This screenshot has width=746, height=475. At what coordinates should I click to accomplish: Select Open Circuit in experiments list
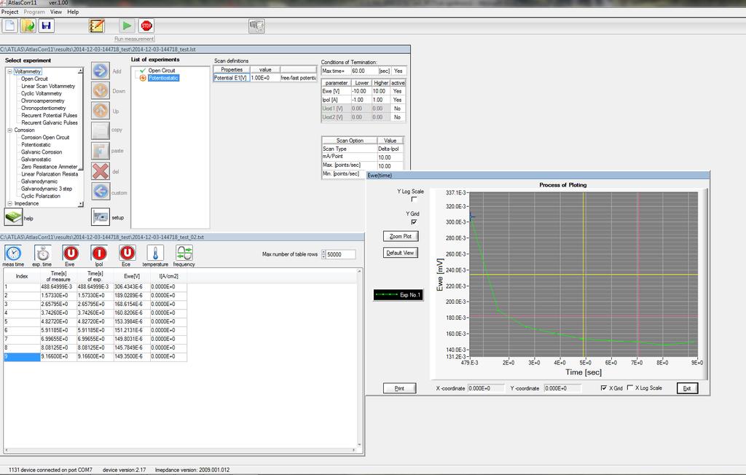tap(162, 71)
